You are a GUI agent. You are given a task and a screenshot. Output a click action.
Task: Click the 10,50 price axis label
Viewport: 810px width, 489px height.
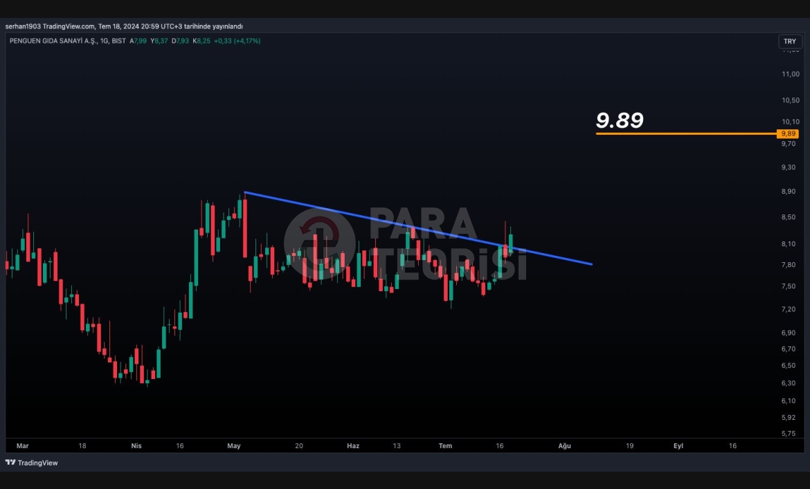[x=791, y=100]
